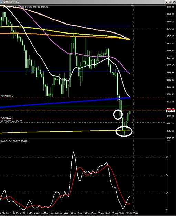Click the Stoch(34,6,2) indicator label
The image size is (176, 216).
pos(14,141)
